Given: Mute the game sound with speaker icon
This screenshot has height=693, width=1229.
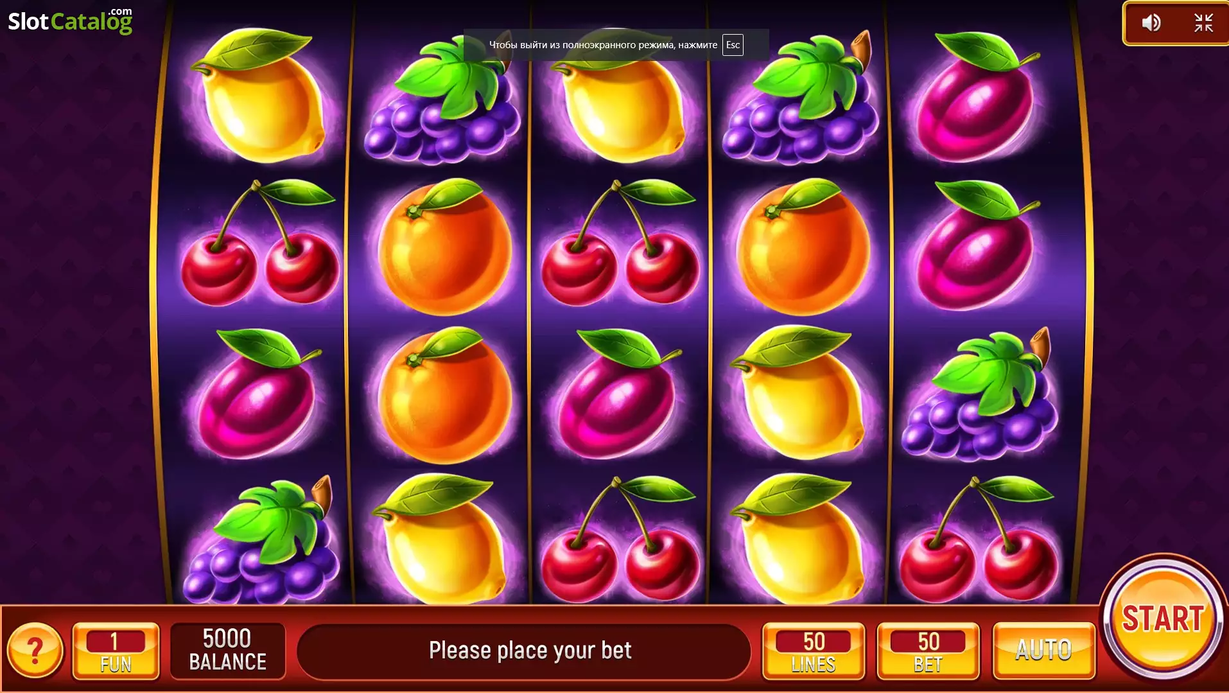Looking at the screenshot, I should pyautogui.click(x=1151, y=23).
